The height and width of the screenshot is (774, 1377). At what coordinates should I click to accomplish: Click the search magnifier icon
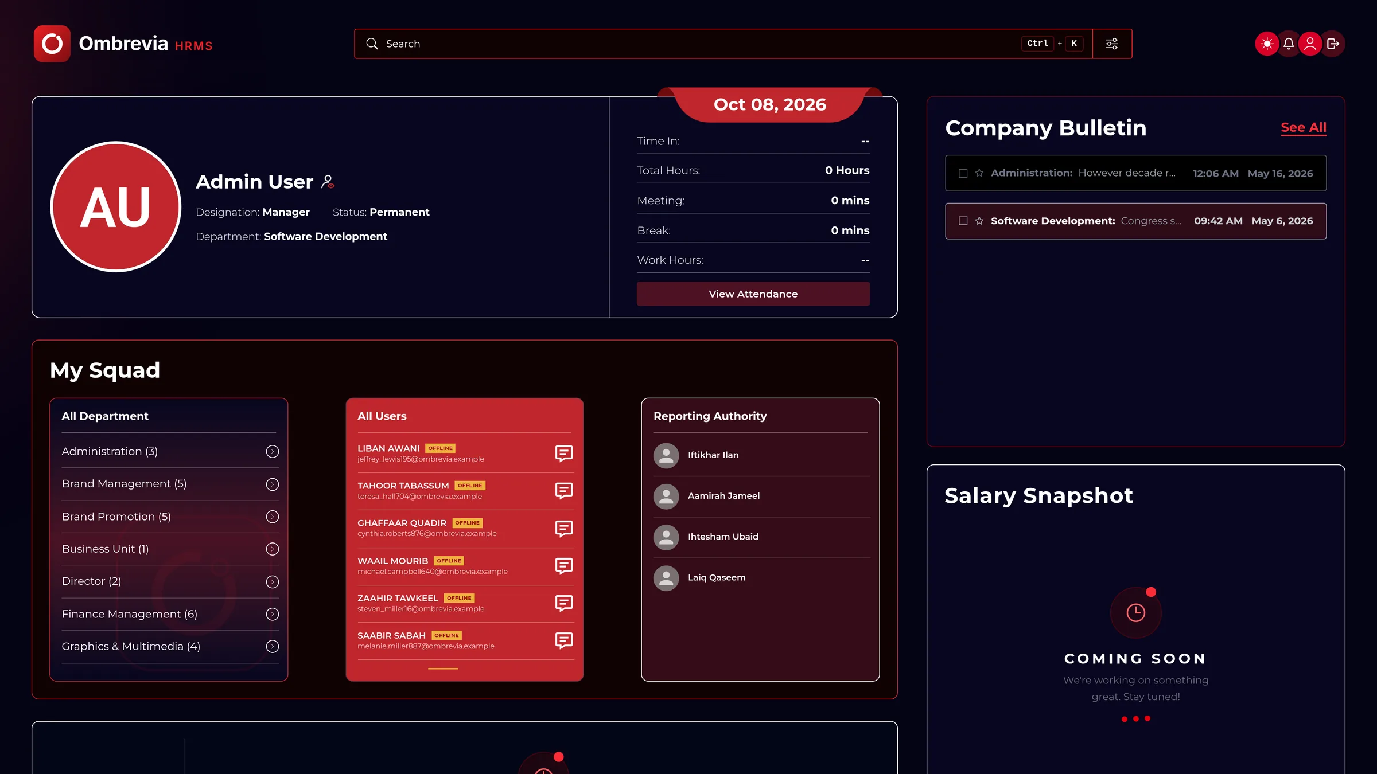(x=372, y=44)
